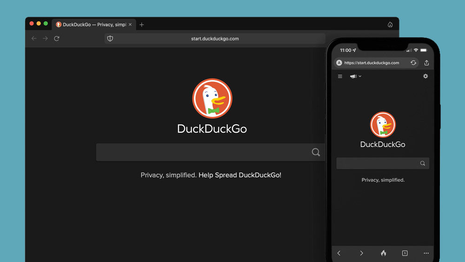This screenshot has width=465, height=262.
Task: Tap the phone back chevron
Action: click(339, 253)
